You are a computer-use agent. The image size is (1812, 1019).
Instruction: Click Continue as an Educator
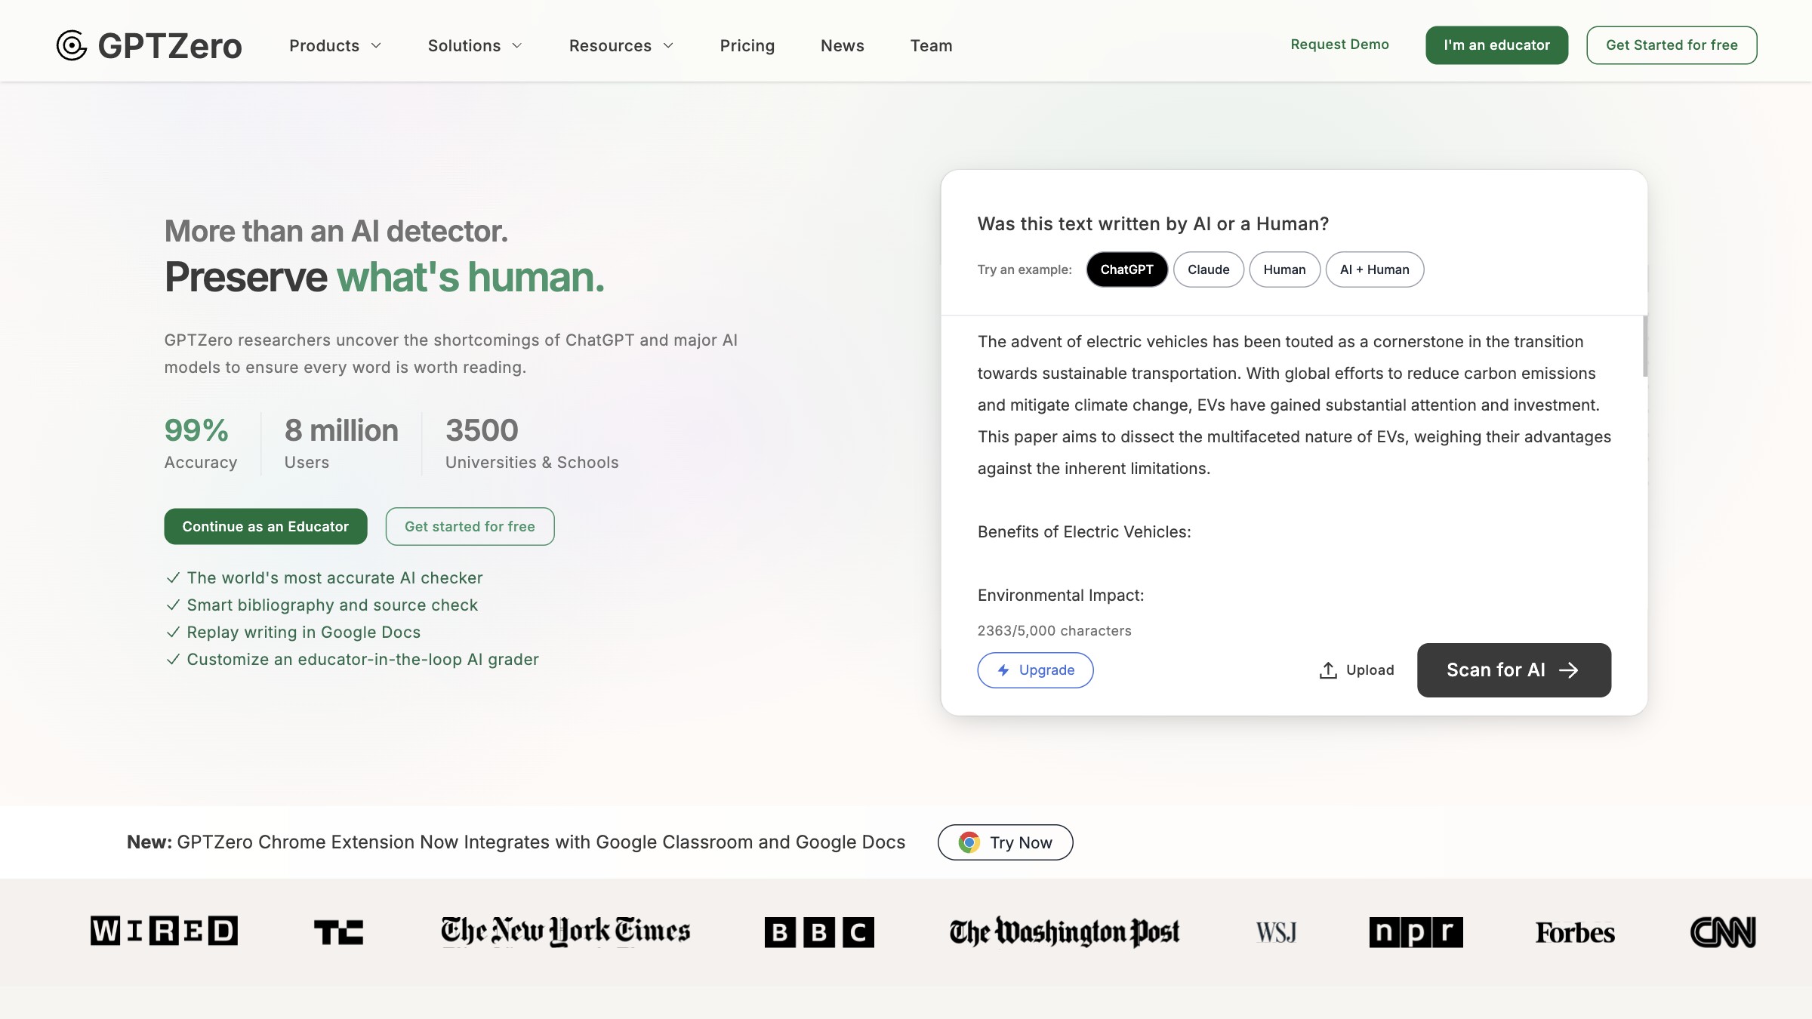pos(266,526)
